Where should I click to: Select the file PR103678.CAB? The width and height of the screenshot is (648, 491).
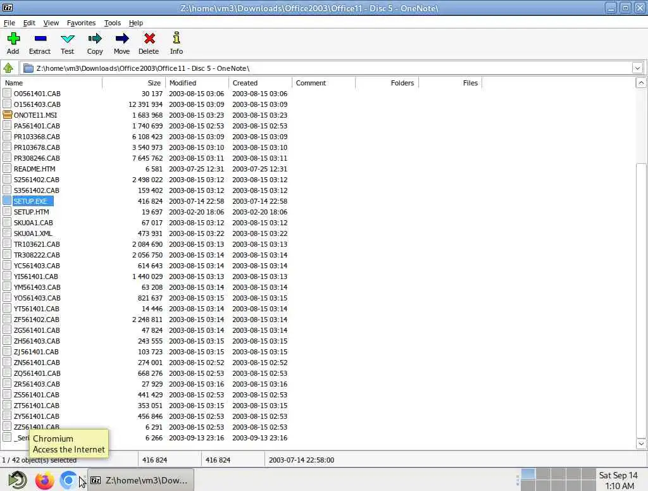[x=37, y=147]
